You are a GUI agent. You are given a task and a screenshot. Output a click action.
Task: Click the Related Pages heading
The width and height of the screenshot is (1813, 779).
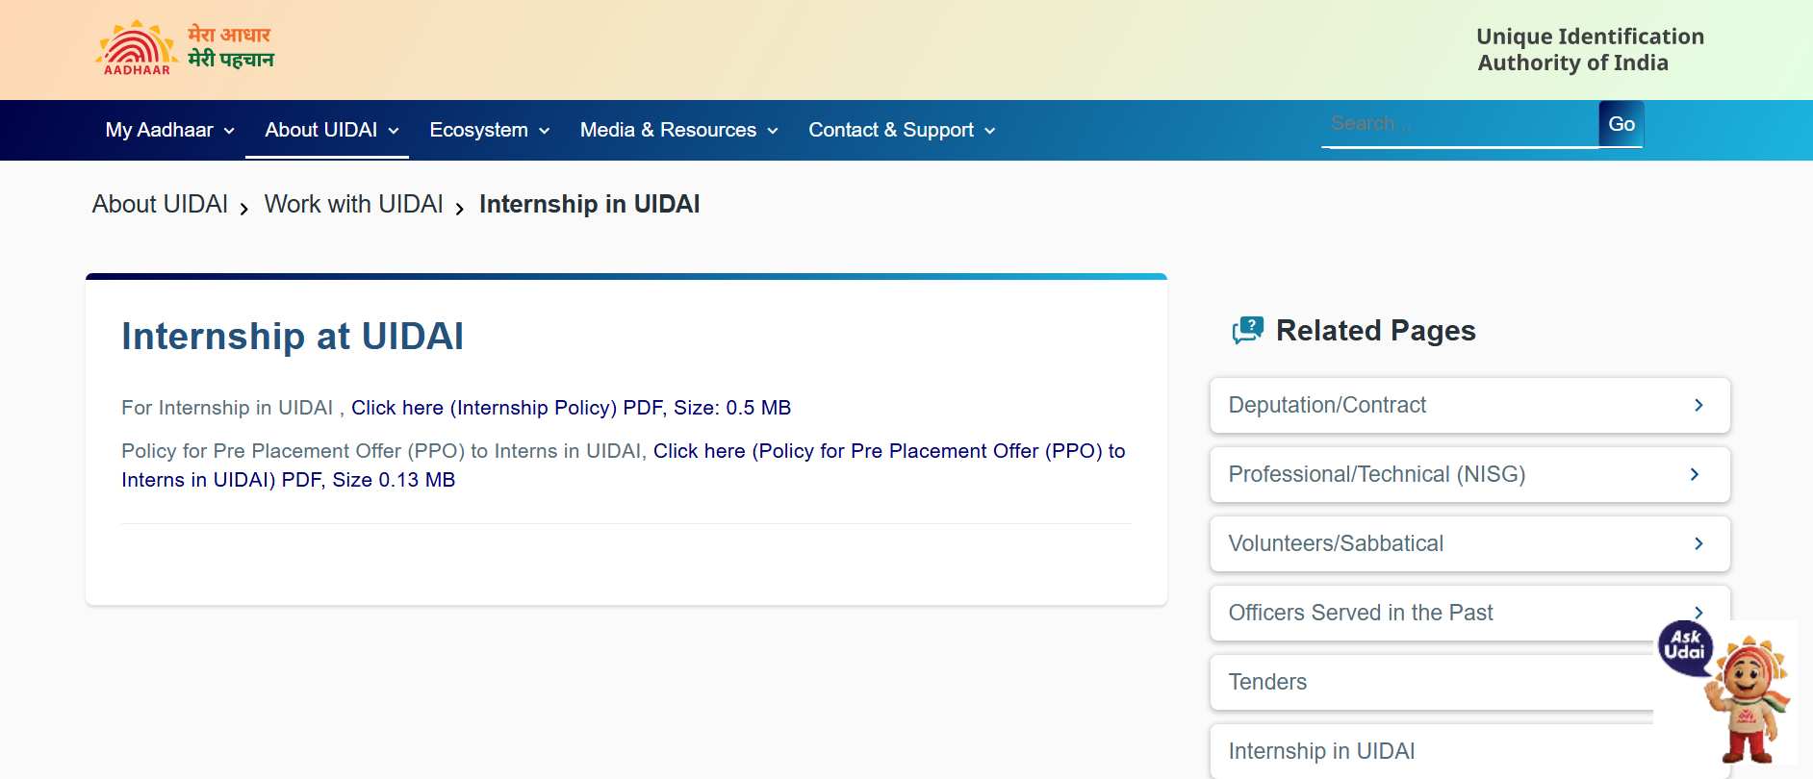pos(1375,331)
